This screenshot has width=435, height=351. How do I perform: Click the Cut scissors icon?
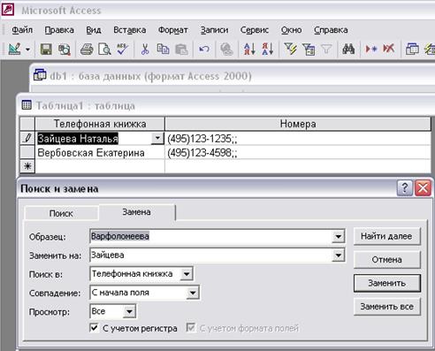pyautogui.click(x=145, y=50)
